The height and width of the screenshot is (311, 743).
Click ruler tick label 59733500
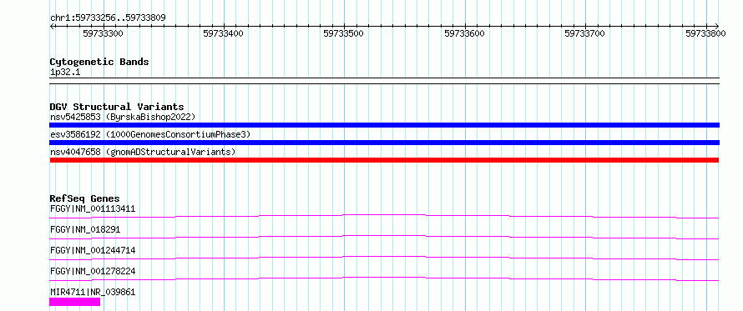[344, 33]
